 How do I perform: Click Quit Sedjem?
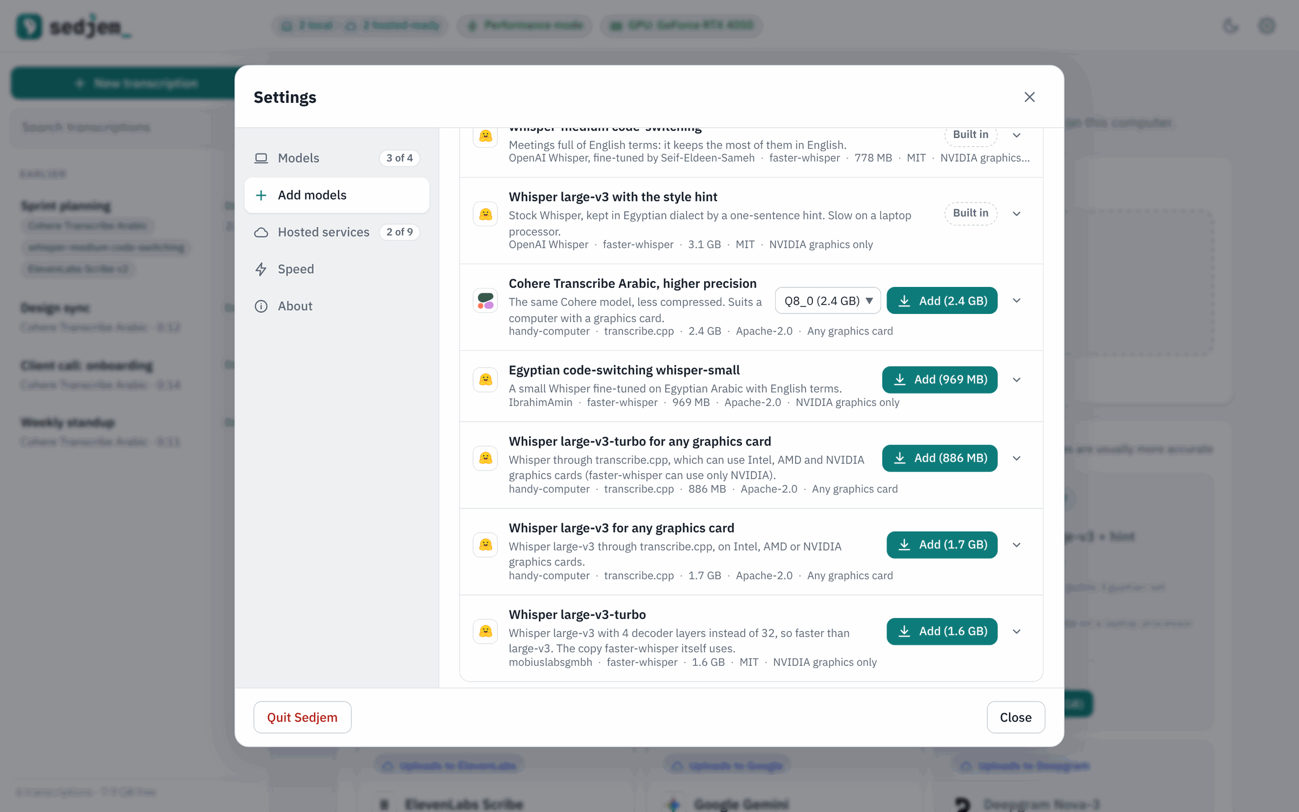click(x=302, y=717)
